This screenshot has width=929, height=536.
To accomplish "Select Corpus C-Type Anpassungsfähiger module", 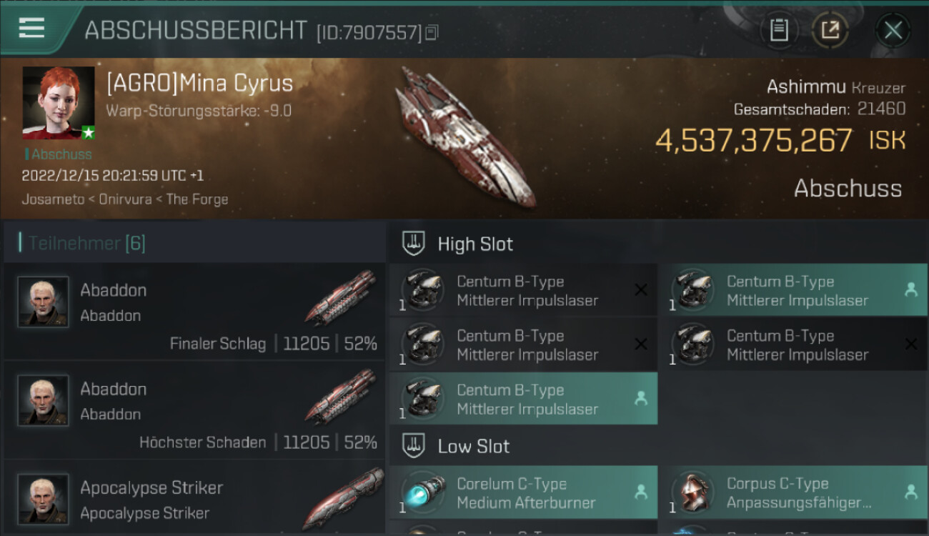I will [x=793, y=492].
